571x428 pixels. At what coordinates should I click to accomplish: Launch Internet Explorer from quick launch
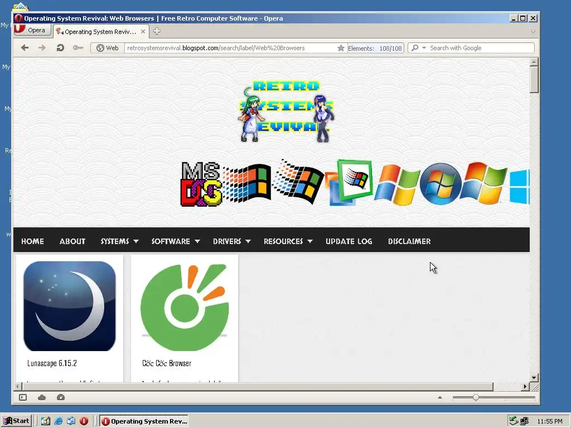(58, 421)
